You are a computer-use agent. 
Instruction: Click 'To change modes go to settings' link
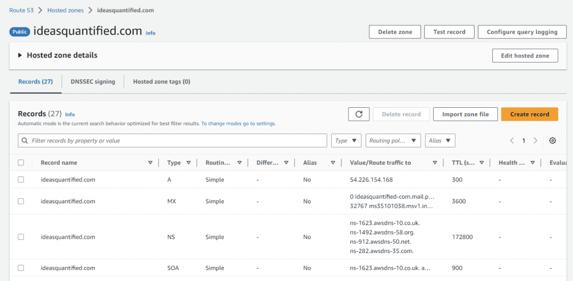(x=238, y=123)
